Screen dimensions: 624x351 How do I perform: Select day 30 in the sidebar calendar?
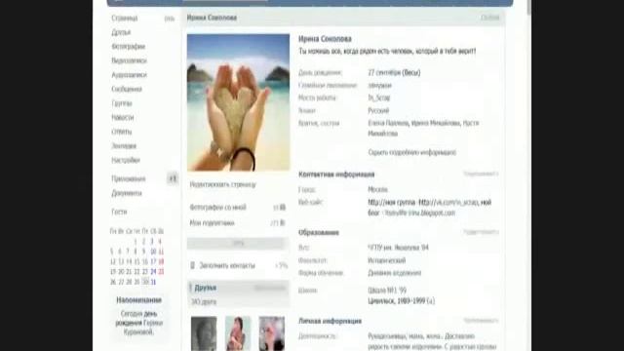(145, 282)
